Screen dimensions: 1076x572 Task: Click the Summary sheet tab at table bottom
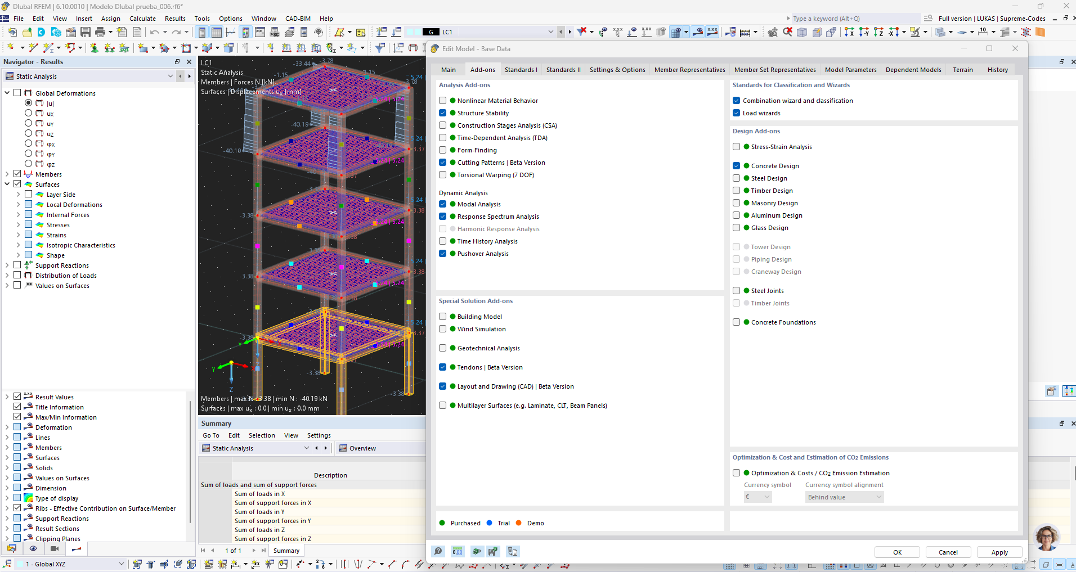point(286,551)
